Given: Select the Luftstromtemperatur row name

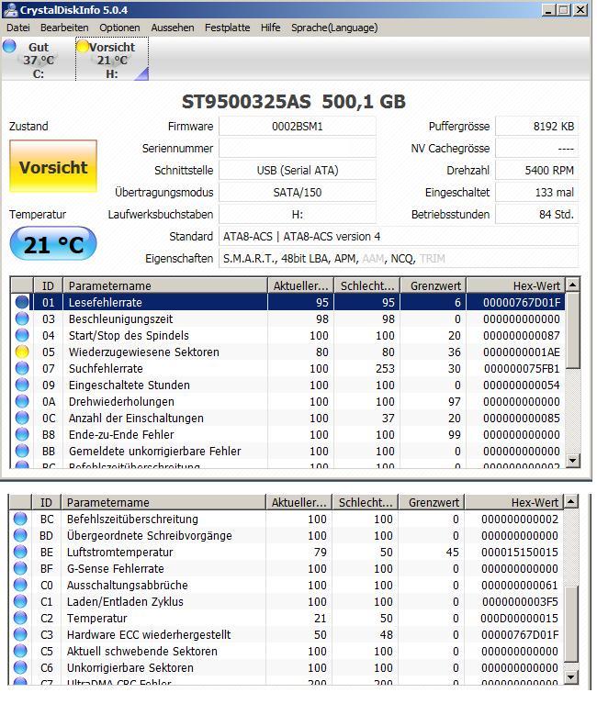Looking at the screenshot, I should tap(120, 553).
